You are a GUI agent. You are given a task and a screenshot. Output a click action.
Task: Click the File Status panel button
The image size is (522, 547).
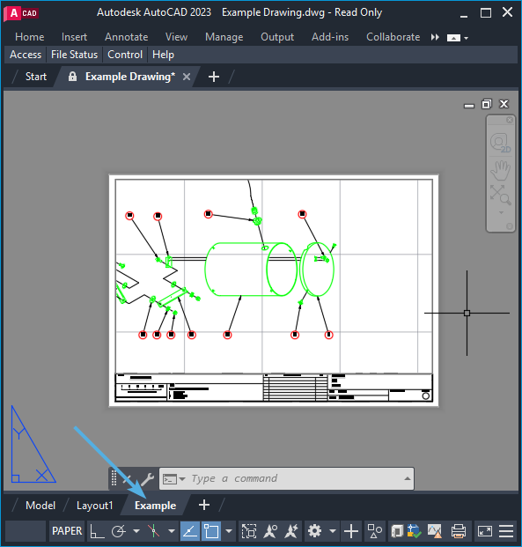(x=74, y=55)
